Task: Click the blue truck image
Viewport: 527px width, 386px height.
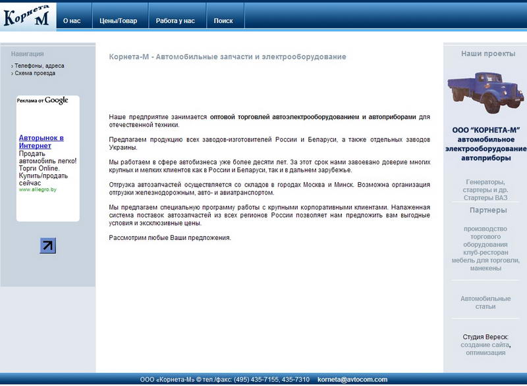Action: [485, 93]
